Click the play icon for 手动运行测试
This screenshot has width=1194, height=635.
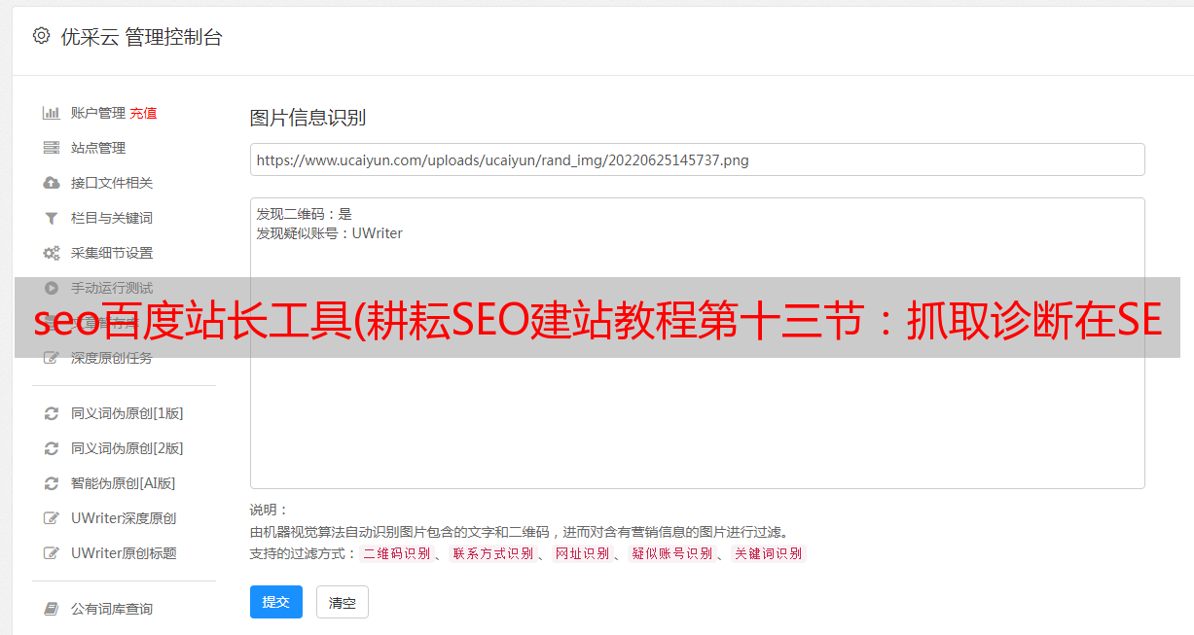[52, 288]
